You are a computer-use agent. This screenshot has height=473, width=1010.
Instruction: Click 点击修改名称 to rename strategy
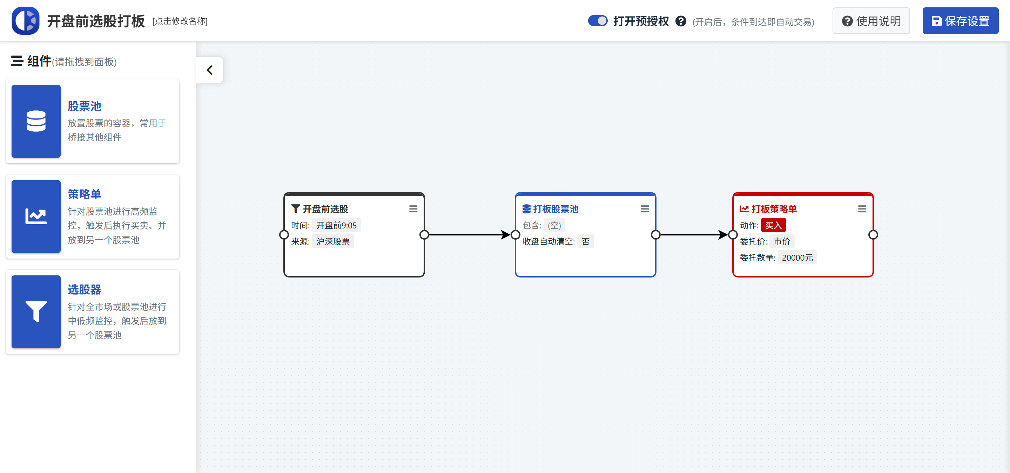point(180,21)
